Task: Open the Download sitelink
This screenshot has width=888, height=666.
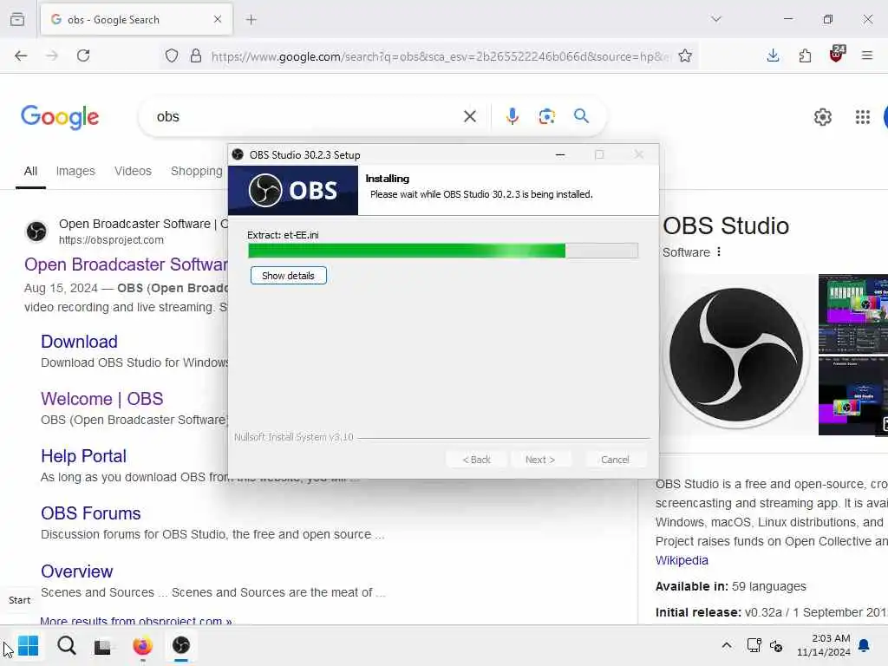Action: [x=79, y=342]
